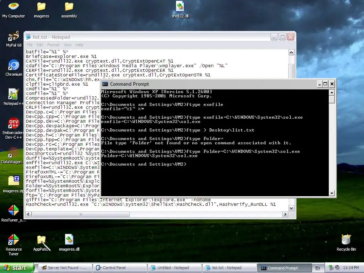
Task: Click first system tray network icon
Action: (x=331, y=268)
